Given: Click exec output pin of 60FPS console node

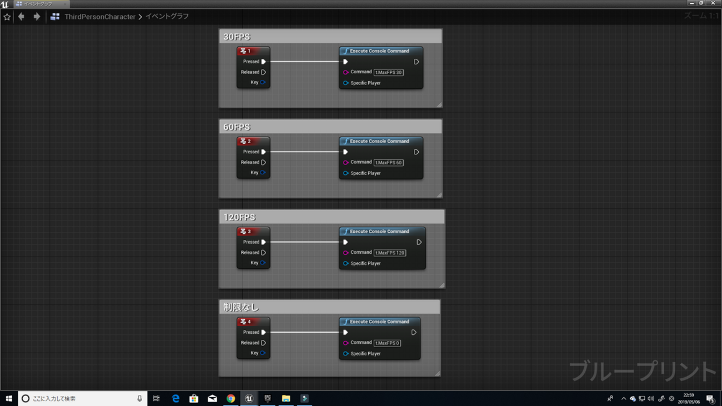Looking at the screenshot, I should 417,152.
